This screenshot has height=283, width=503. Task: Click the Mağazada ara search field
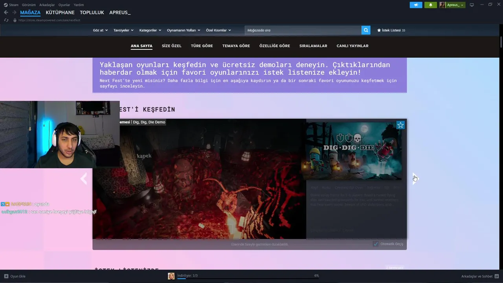point(303,30)
